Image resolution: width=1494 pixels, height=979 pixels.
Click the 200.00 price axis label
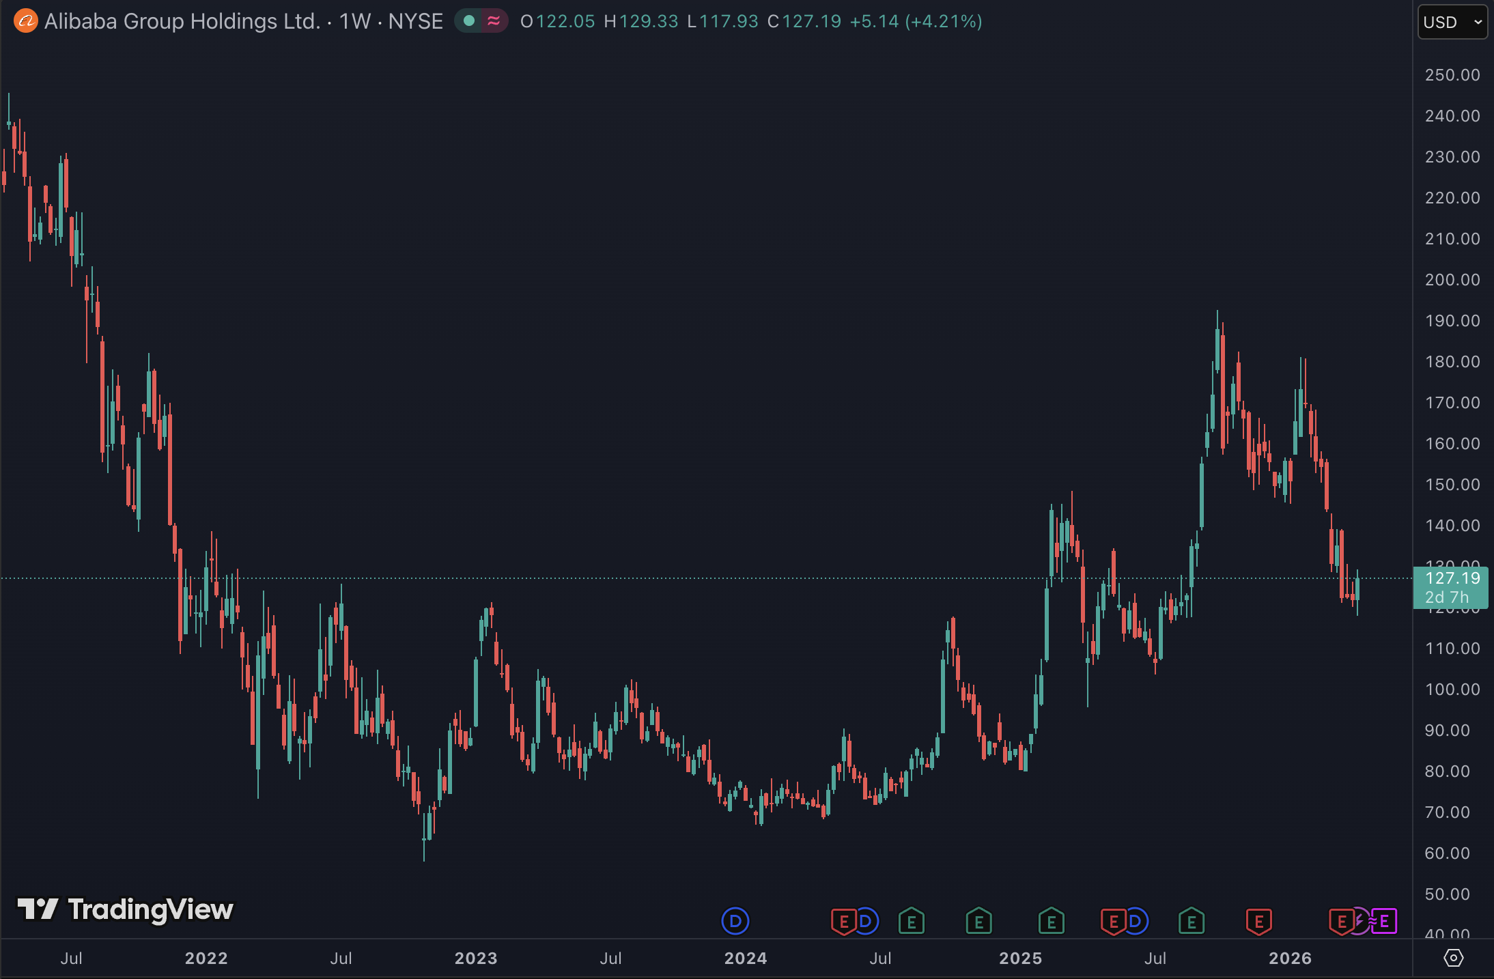1452,279
